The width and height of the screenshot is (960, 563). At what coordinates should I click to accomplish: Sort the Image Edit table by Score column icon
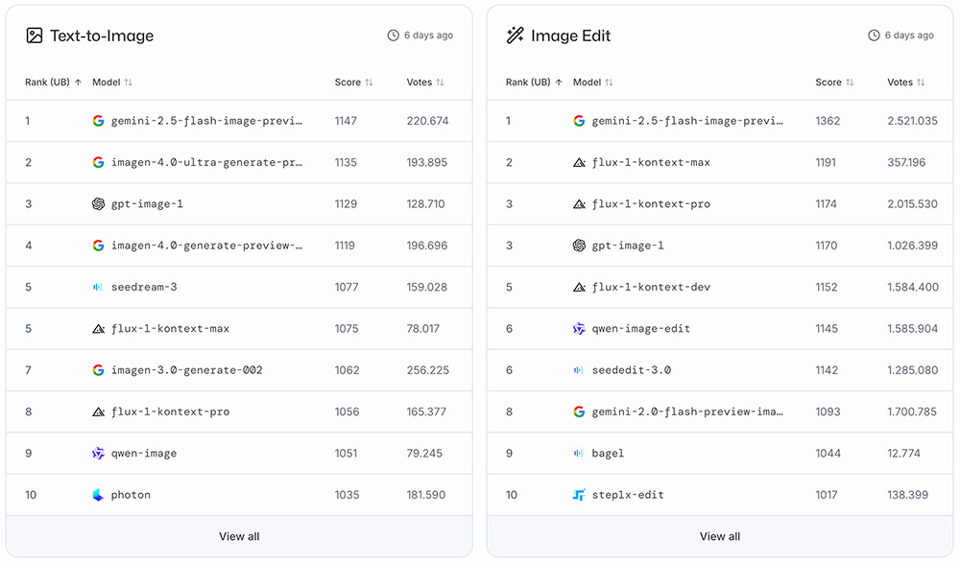click(850, 82)
